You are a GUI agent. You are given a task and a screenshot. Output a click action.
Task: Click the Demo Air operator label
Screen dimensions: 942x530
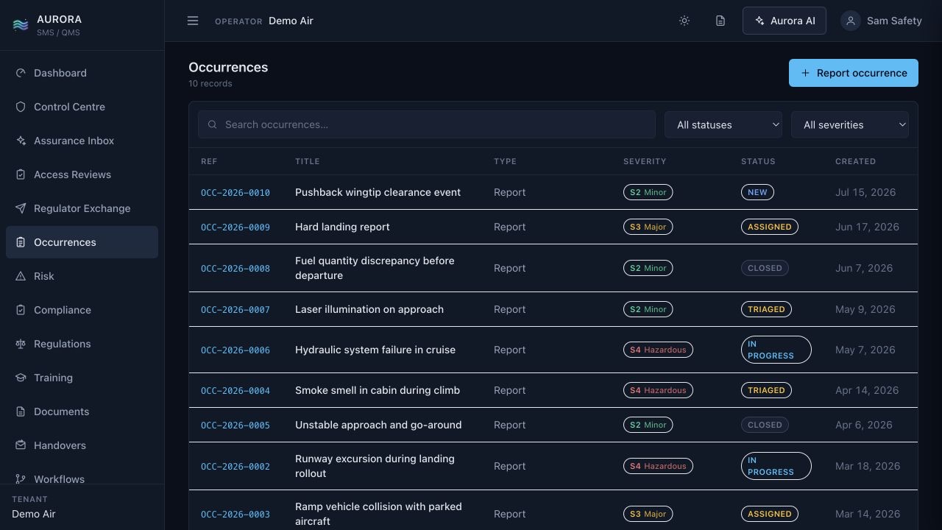(291, 21)
